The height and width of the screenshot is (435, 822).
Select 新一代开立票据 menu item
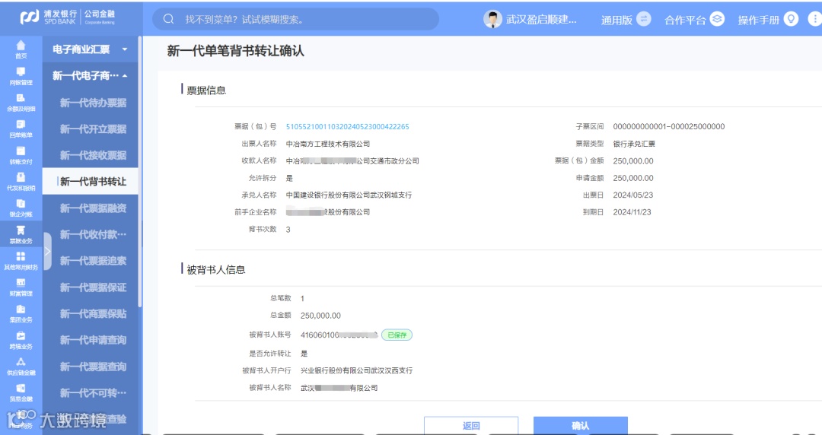93,129
